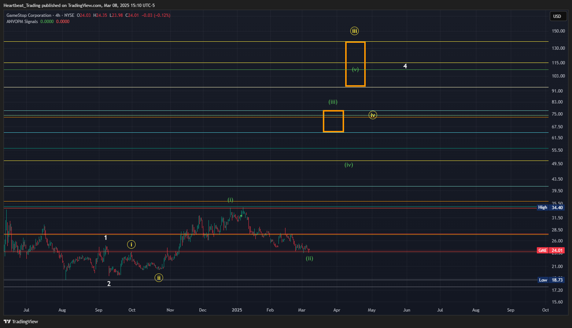Screen dimensions: 572x328
Task: Select the green (i) wave label
Action: pyautogui.click(x=230, y=200)
